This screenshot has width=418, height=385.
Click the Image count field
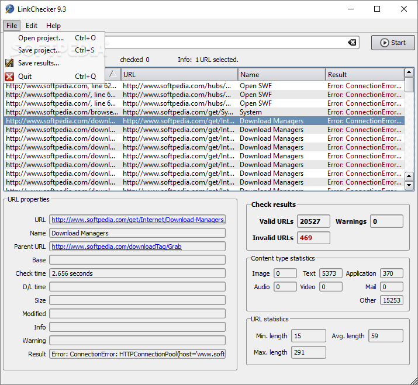pyautogui.click(x=285, y=273)
